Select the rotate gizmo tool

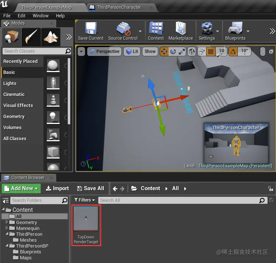point(173,52)
